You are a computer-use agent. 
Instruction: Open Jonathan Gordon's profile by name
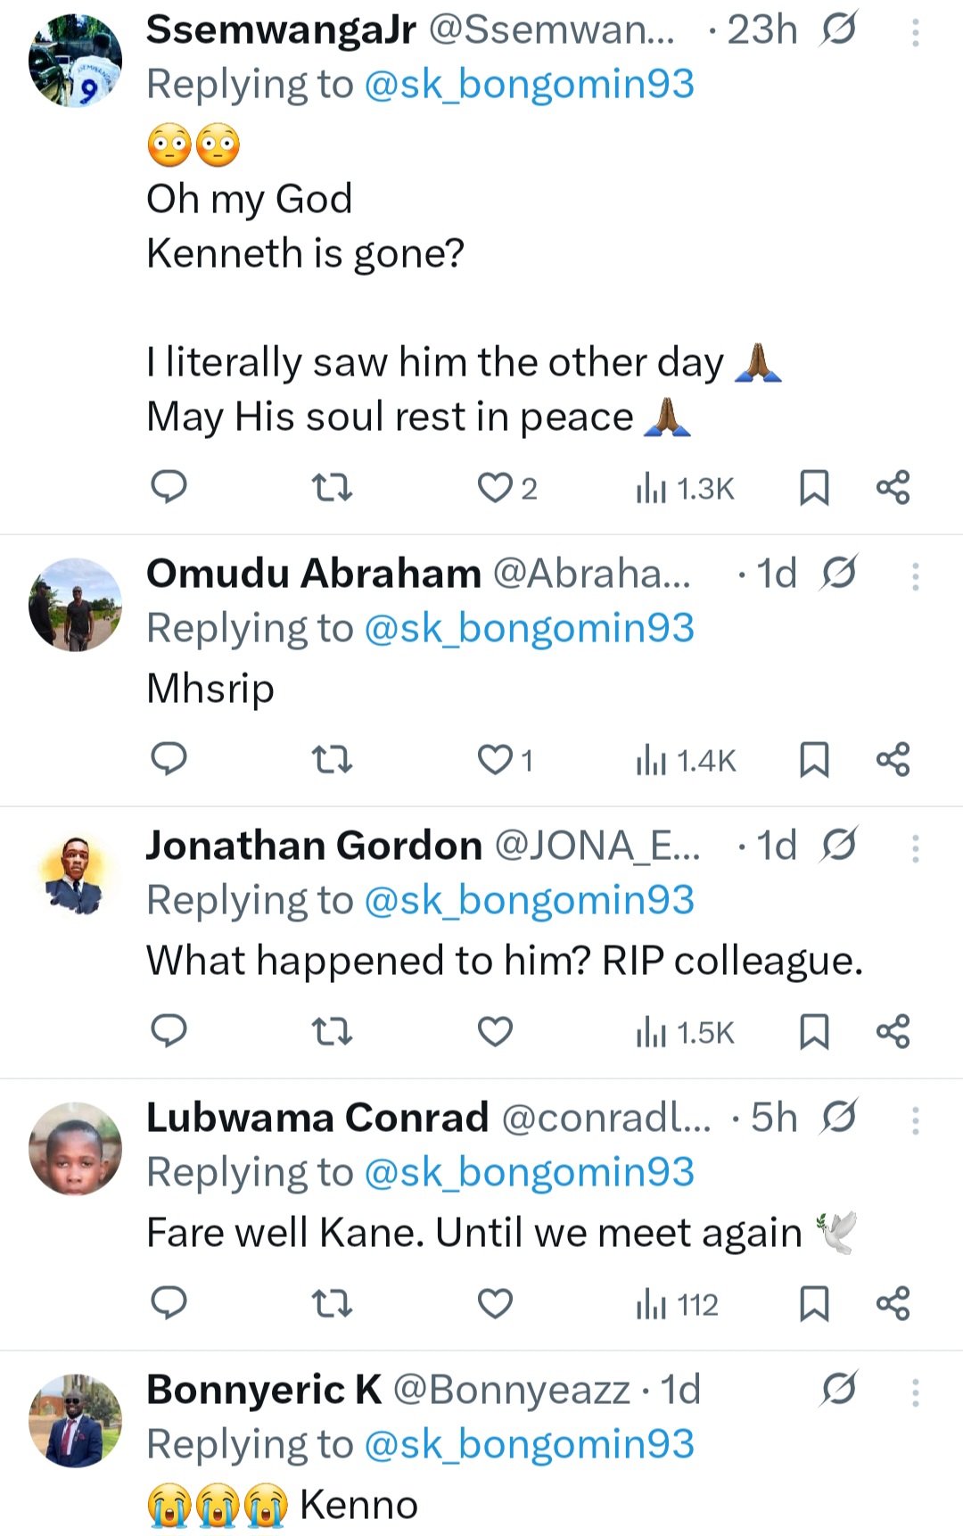[314, 846]
